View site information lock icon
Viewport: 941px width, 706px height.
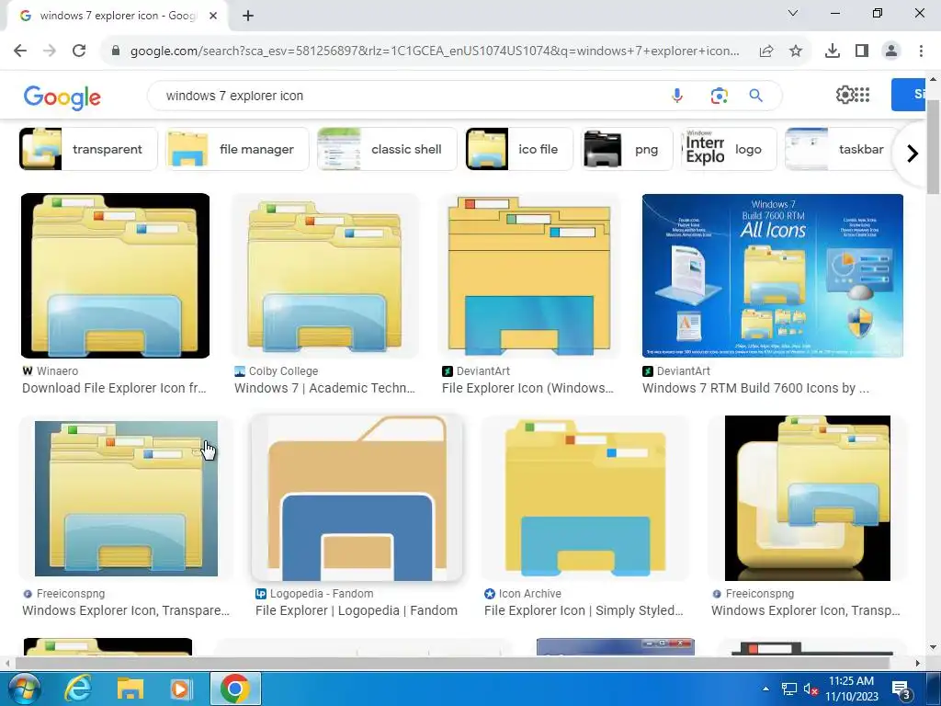coord(116,51)
